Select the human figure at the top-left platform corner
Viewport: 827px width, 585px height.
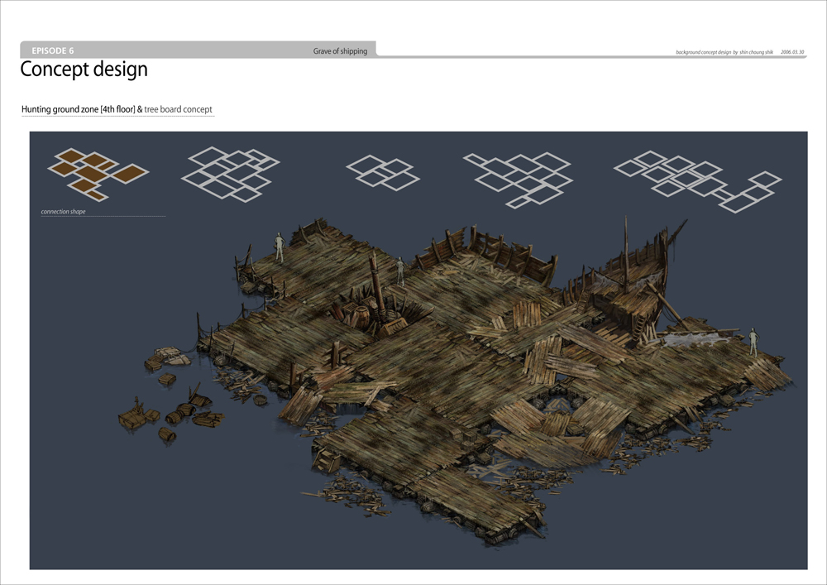(280, 247)
